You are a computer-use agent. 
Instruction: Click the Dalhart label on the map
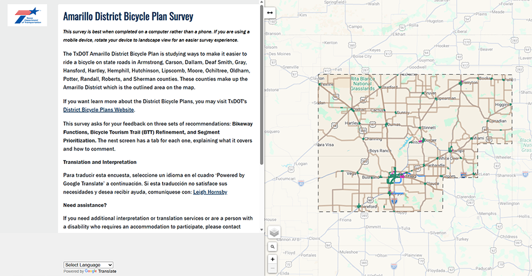361,110
